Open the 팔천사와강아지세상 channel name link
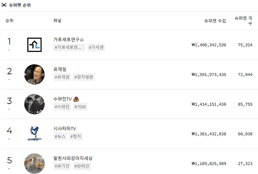258x174 pixels. (73, 158)
